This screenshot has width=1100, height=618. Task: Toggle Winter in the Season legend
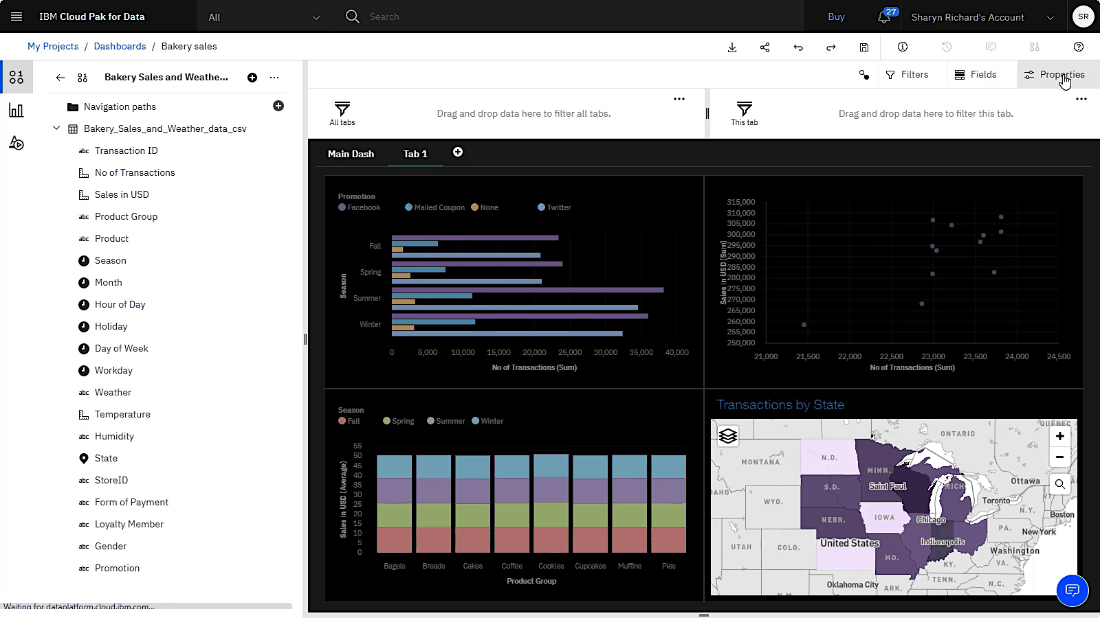[487, 420]
